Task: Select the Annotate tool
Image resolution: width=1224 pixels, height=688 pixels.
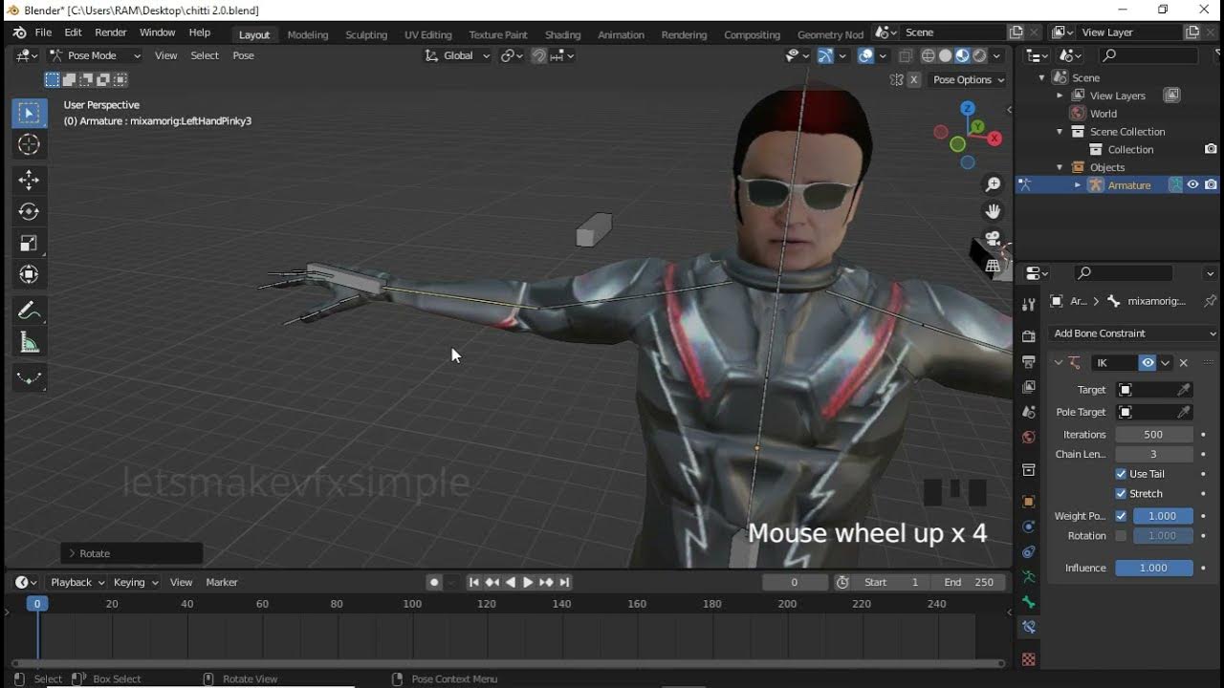Action: [x=29, y=311]
